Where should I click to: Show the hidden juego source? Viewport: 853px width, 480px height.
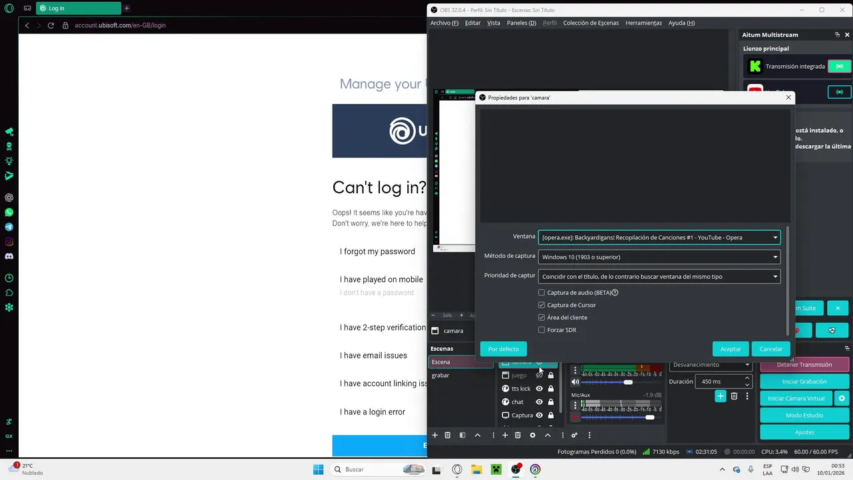(540, 375)
